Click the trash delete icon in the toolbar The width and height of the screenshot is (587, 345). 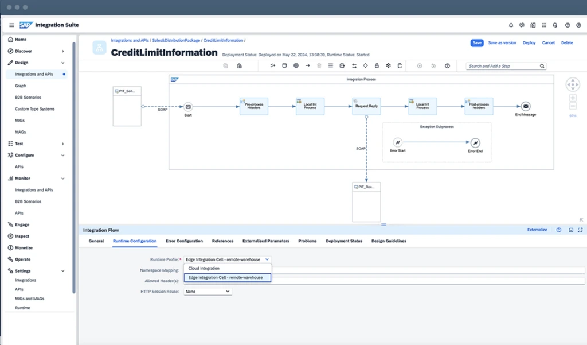click(x=319, y=65)
